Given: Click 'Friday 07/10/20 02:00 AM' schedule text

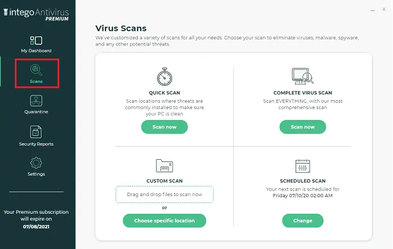Looking at the screenshot, I should click(303, 196).
